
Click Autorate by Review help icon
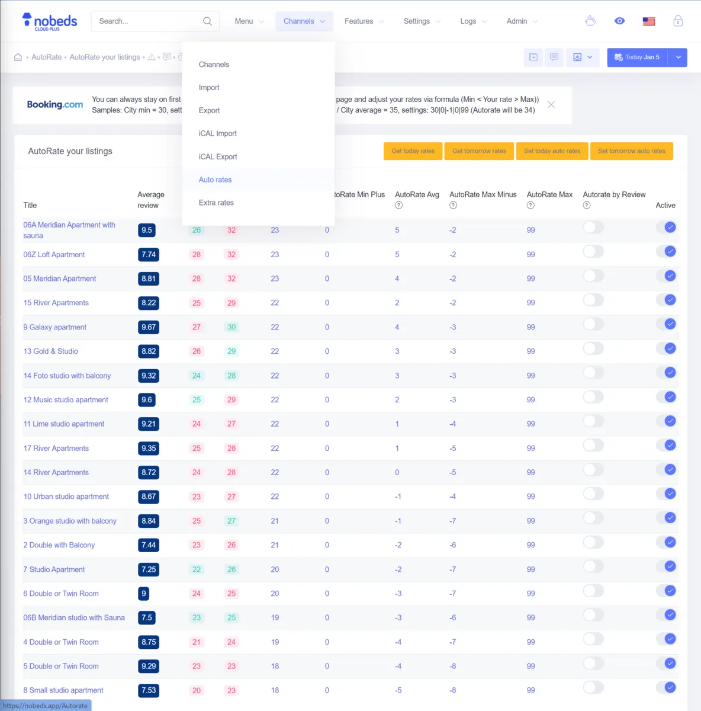pos(587,206)
